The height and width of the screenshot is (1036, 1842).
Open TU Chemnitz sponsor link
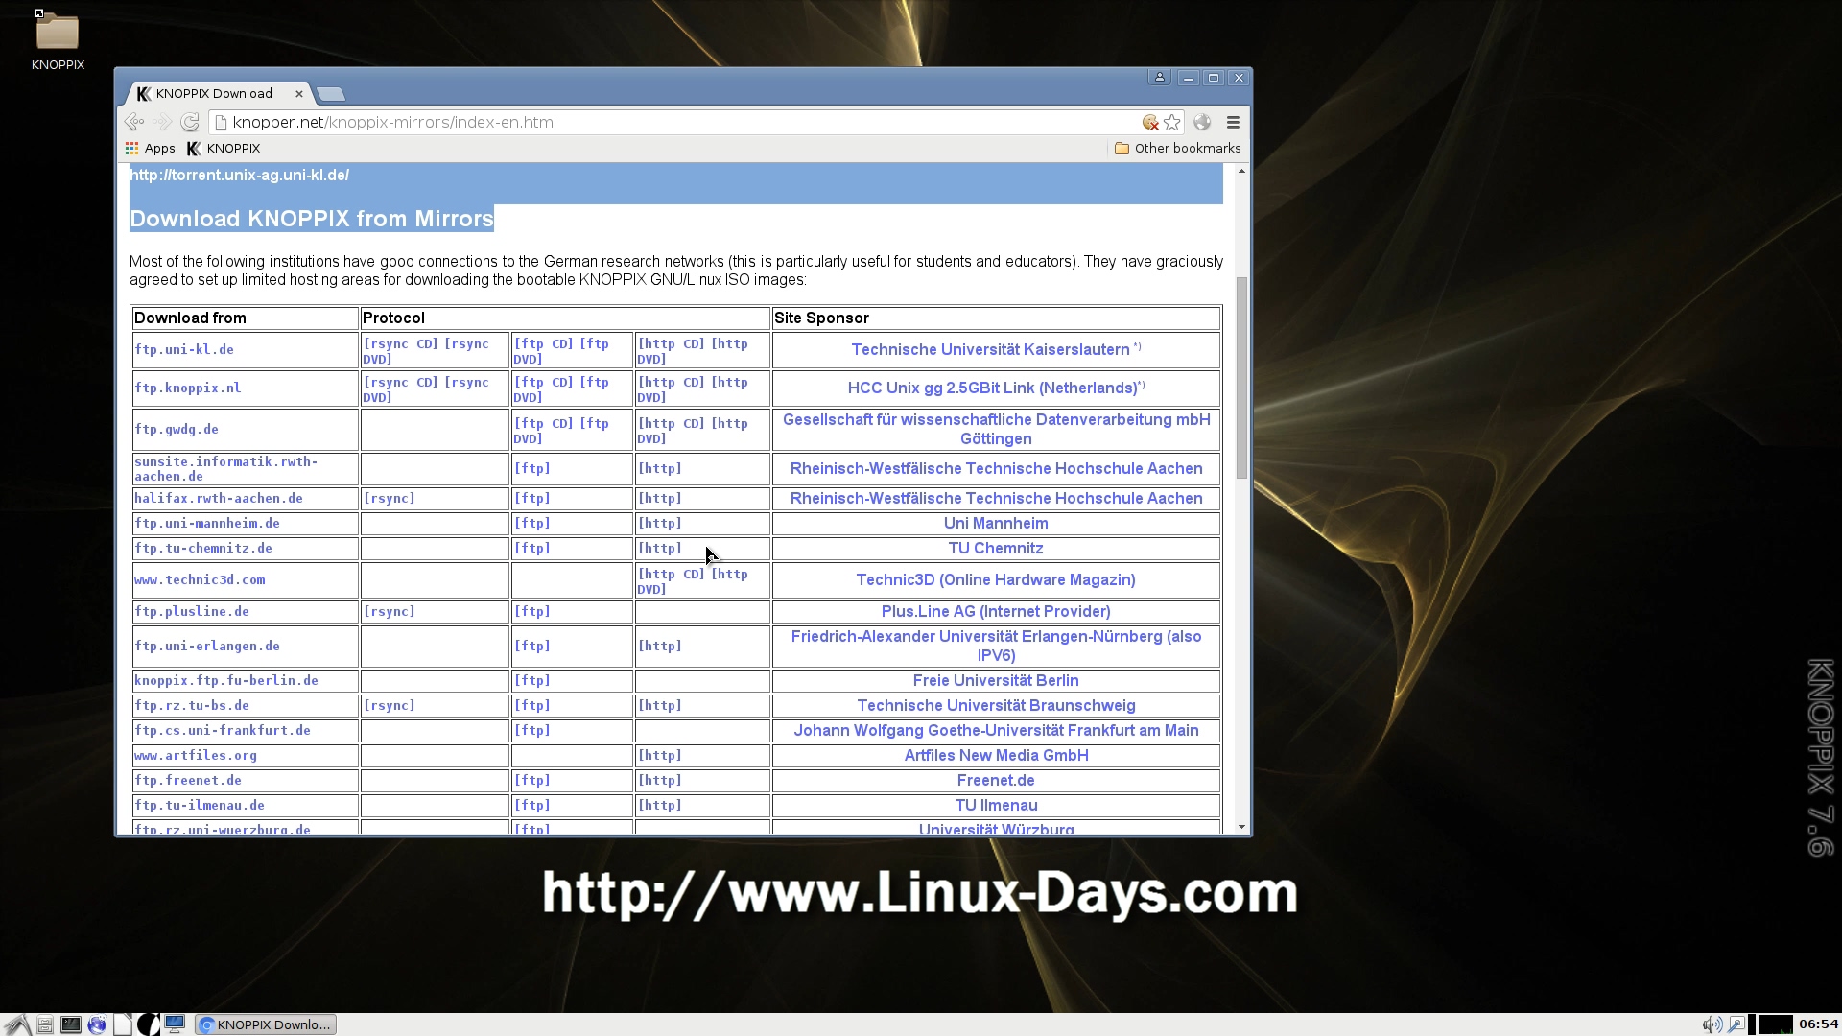coord(996,548)
